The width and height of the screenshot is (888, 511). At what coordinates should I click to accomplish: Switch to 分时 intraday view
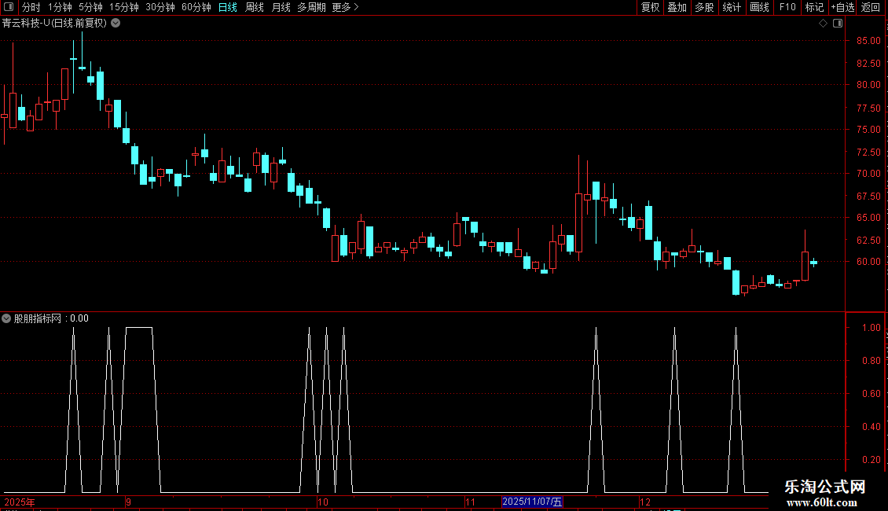[x=31, y=7]
